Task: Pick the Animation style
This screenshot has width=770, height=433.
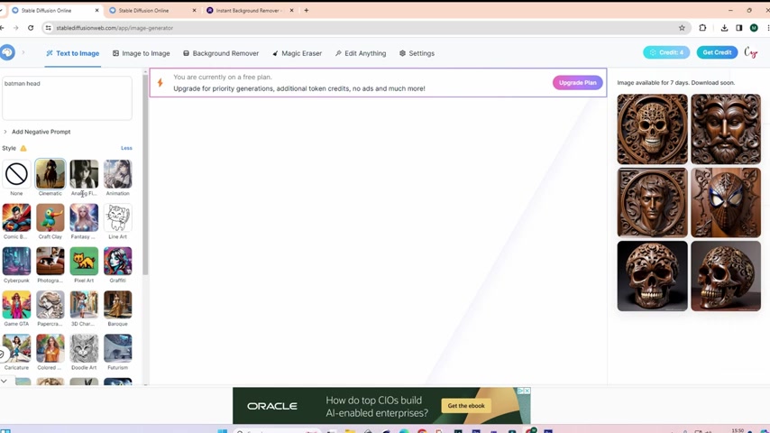Action: pos(118,174)
